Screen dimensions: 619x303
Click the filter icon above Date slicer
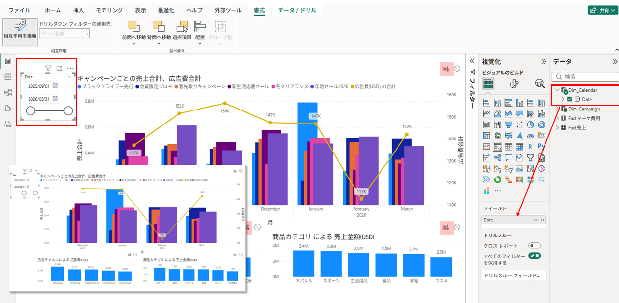48,69
